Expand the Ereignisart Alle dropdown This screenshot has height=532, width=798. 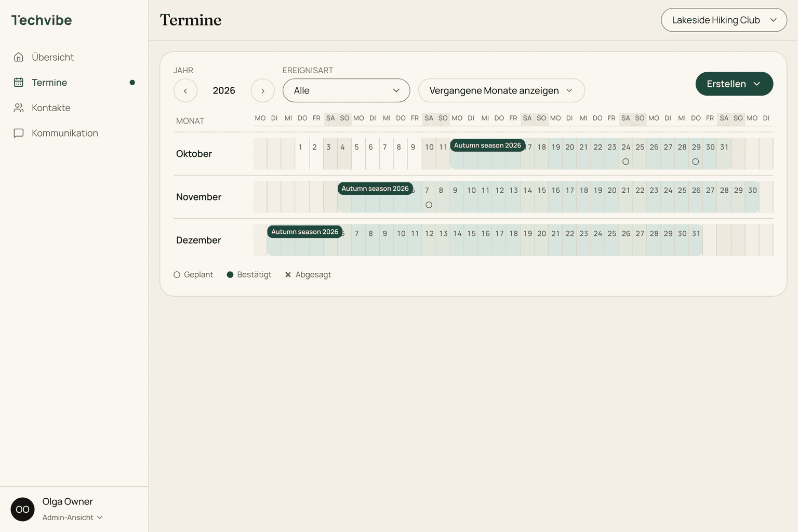tap(347, 90)
